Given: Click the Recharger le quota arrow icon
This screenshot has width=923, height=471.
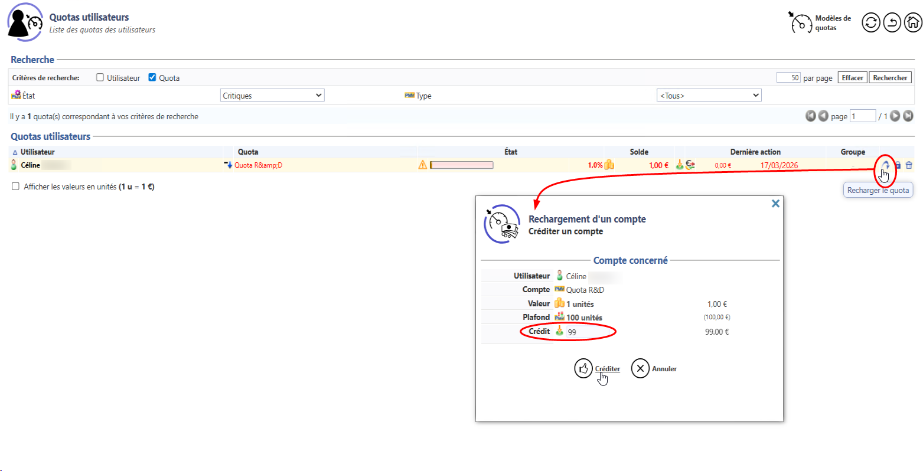Looking at the screenshot, I should click(x=886, y=165).
